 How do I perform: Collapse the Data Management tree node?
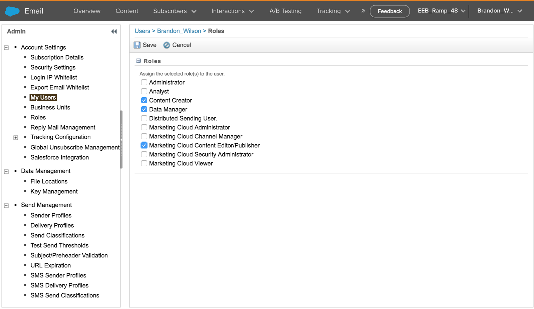tap(6, 172)
